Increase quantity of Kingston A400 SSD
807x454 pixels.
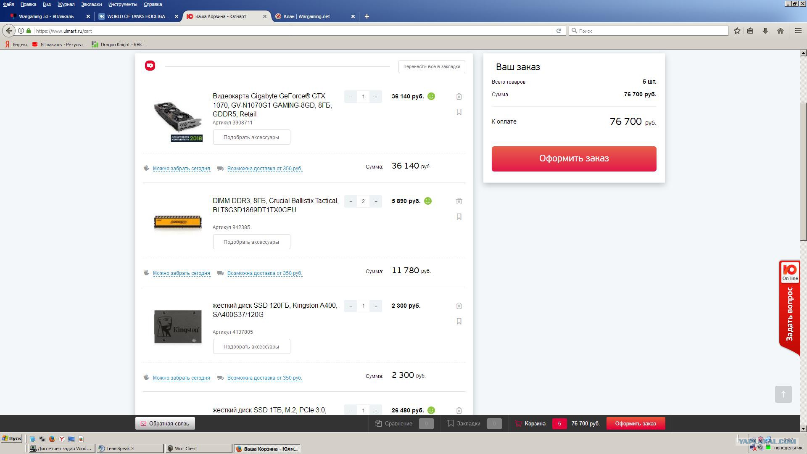point(376,306)
